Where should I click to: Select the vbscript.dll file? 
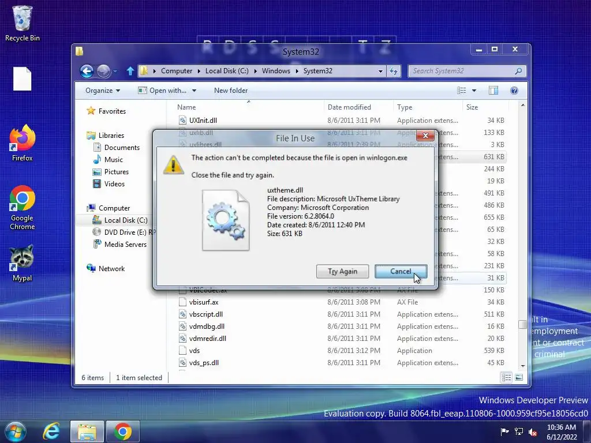tap(206, 314)
